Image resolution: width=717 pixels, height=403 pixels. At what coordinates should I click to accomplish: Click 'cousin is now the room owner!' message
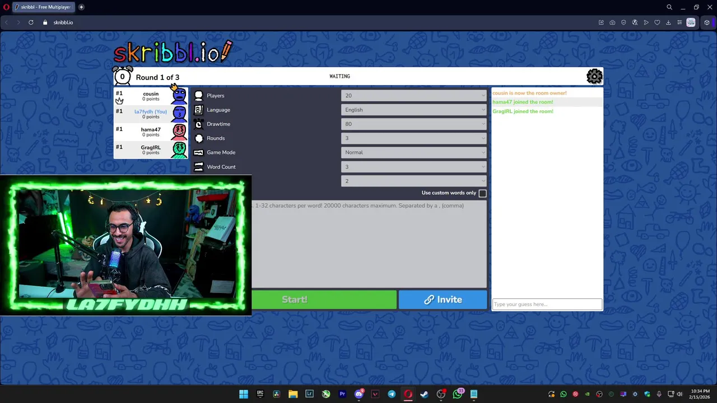pos(529,93)
